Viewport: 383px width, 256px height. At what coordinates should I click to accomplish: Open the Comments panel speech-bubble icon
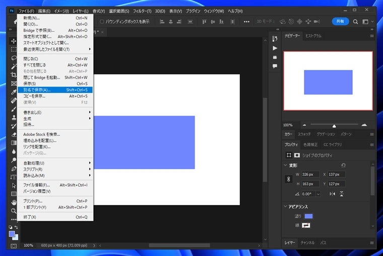point(275,66)
